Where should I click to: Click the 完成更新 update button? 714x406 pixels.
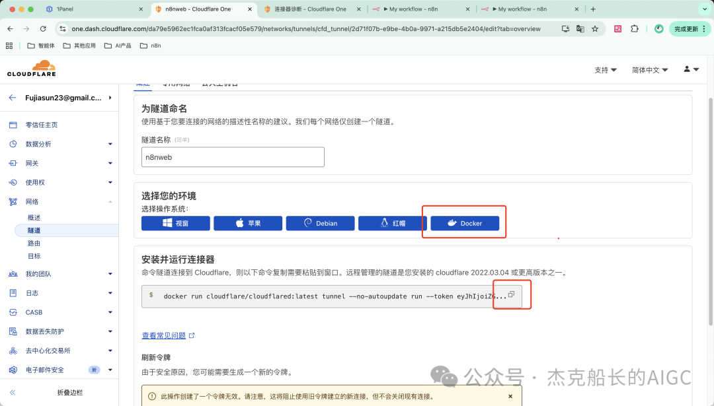coord(686,28)
